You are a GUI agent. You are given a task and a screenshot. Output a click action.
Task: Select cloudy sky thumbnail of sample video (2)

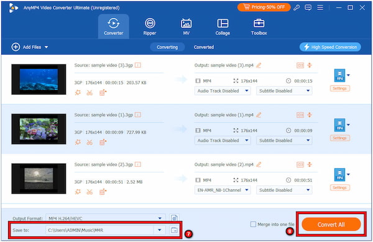(39, 179)
